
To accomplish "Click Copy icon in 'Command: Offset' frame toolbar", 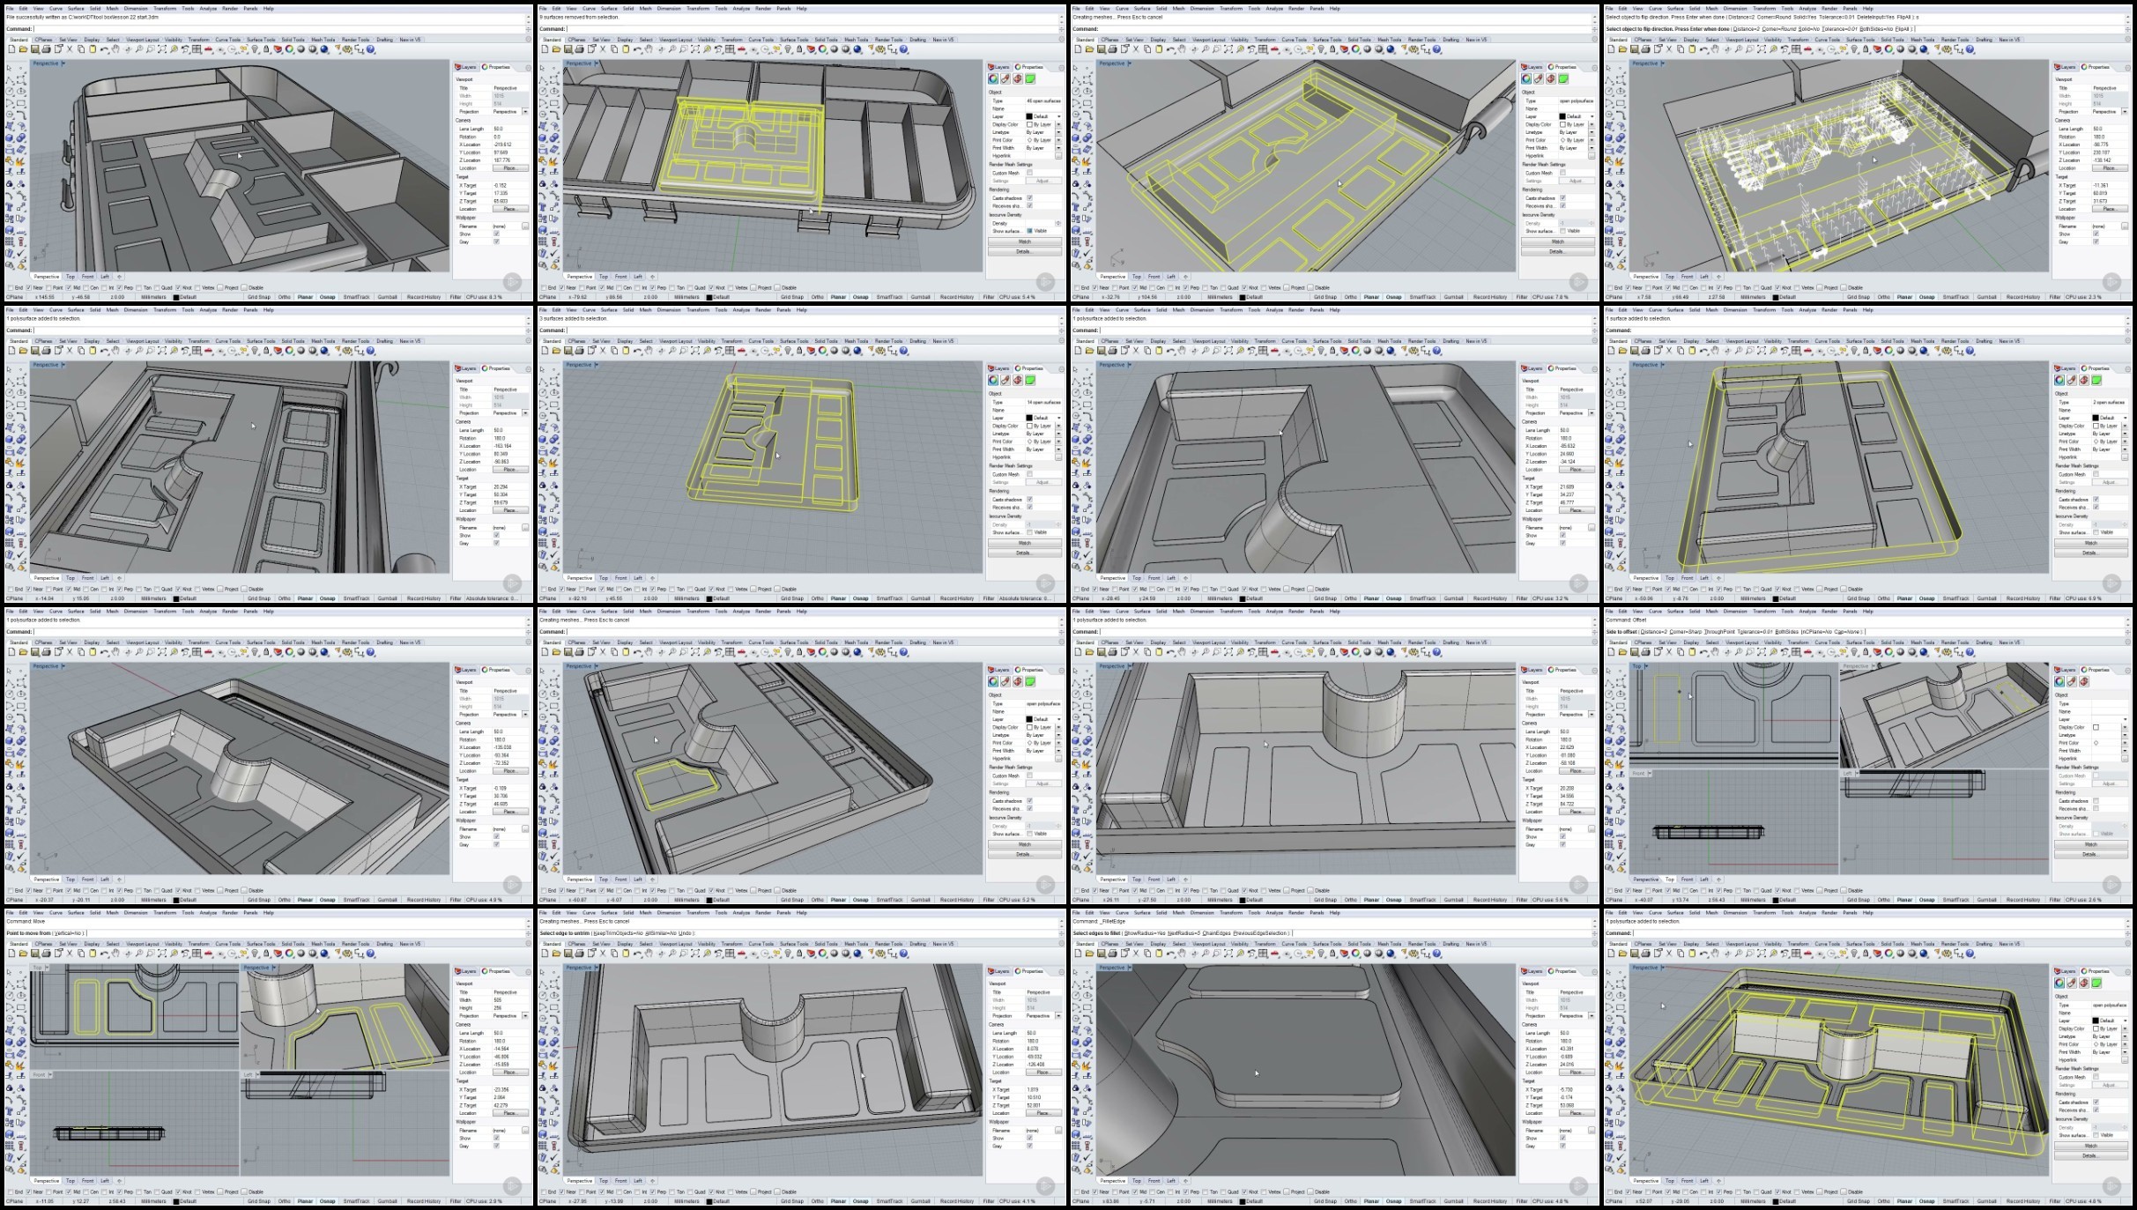I will [x=1681, y=652].
